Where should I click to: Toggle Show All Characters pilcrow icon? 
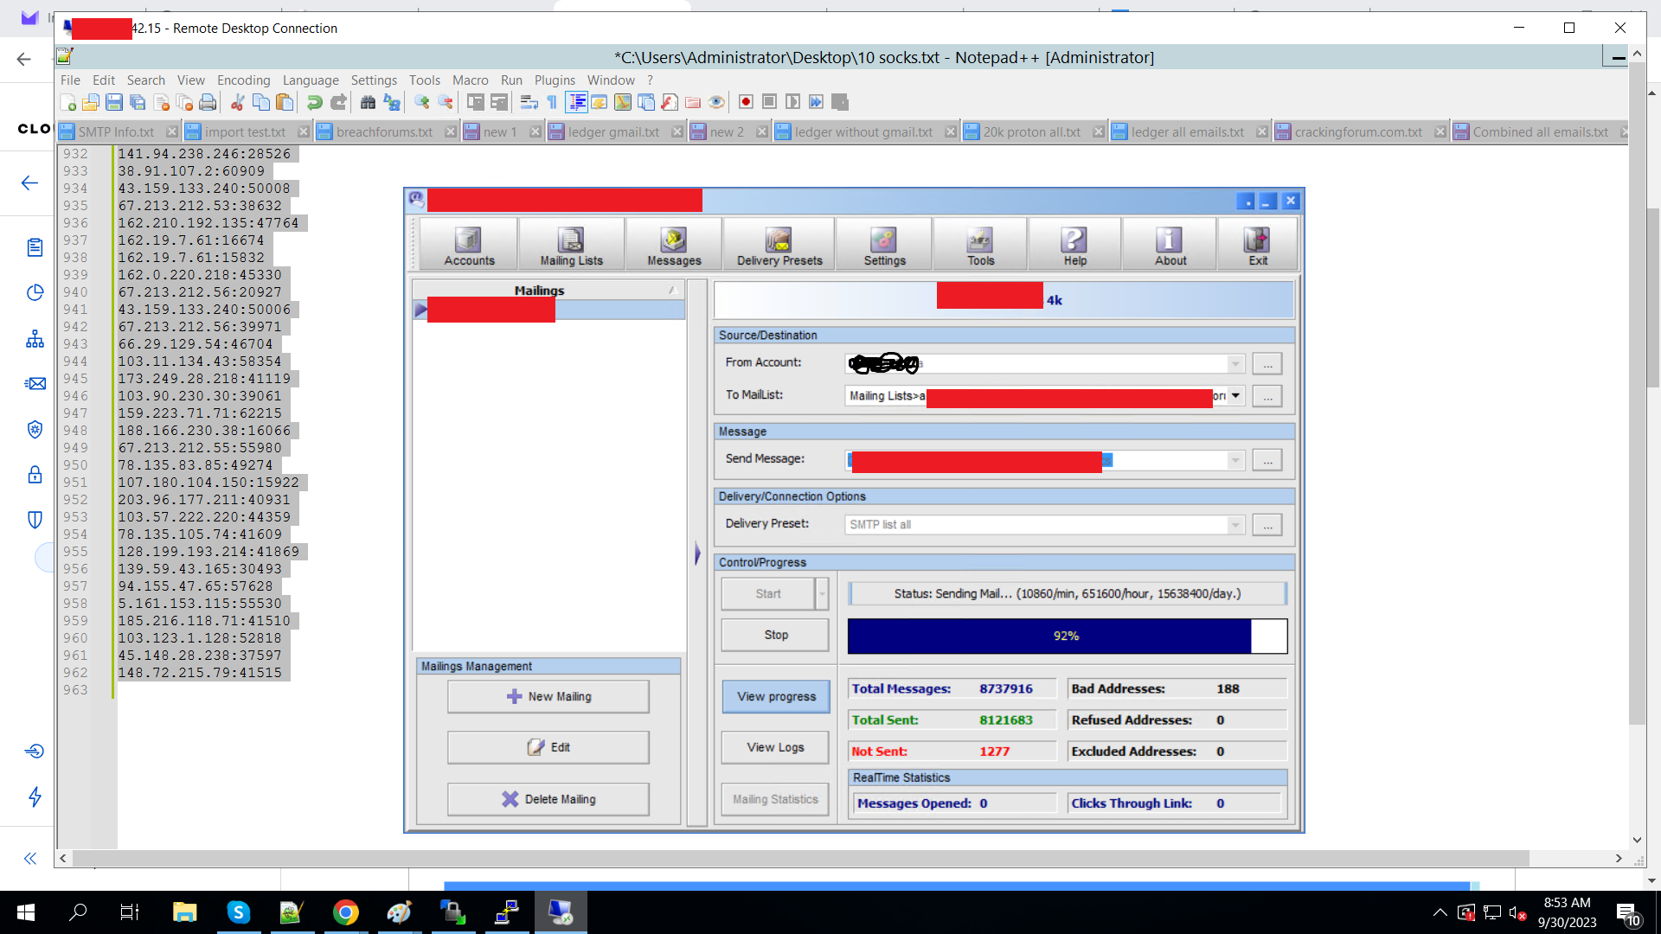tap(552, 102)
